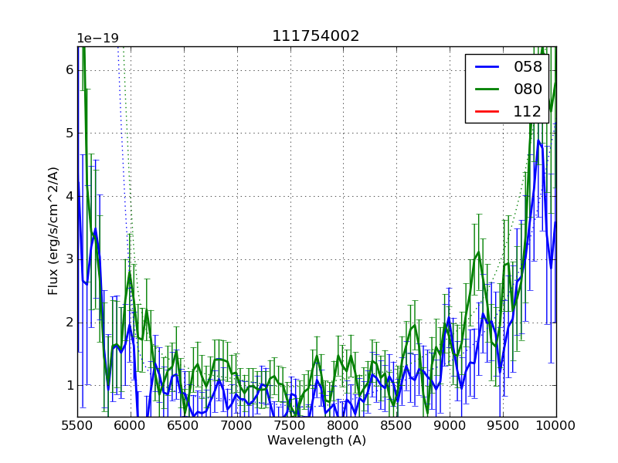This screenshot has height=463, width=618.
Task: Click the y-axis tick label 2
Action: click(x=69, y=323)
